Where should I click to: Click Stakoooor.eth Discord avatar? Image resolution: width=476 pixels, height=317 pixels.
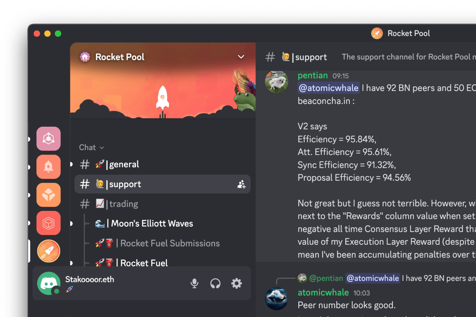click(49, 283)
